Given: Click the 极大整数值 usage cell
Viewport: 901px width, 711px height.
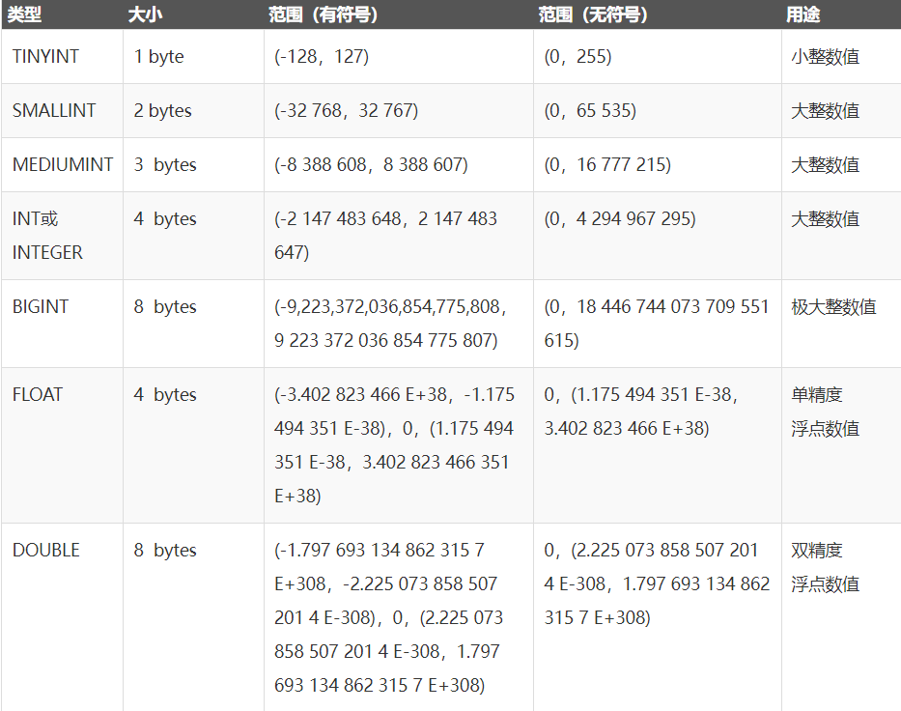Looking at the screenshot, I should coord(833,307).
